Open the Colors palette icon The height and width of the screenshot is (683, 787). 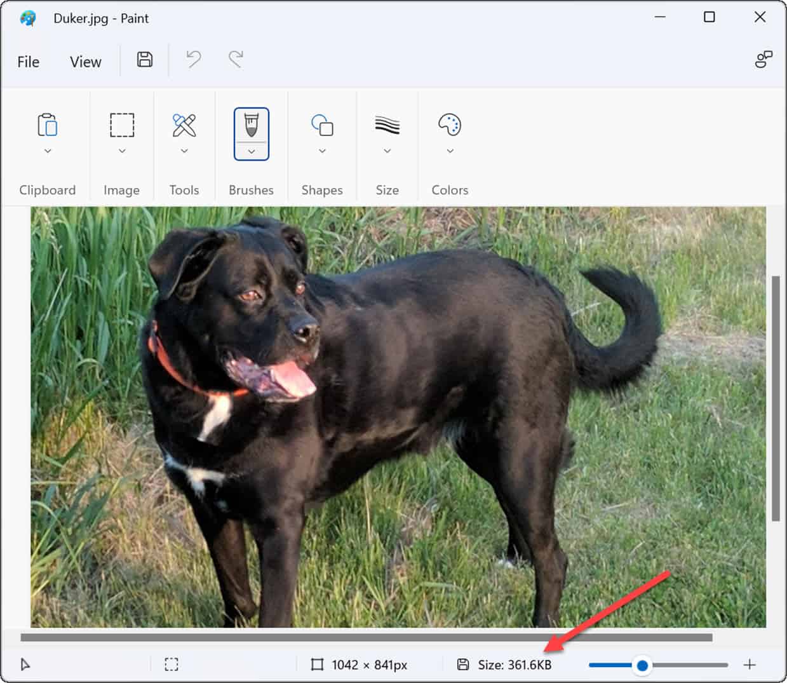(450, 126)
